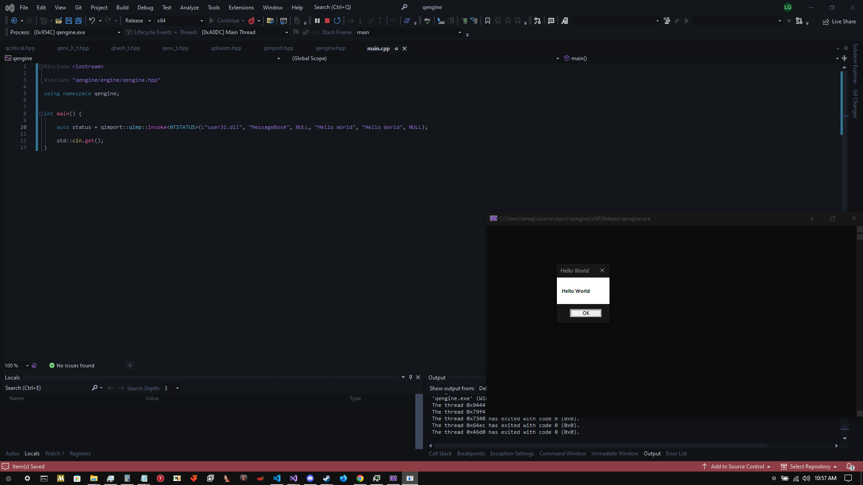This screenshot has width=863, height=485.
Task: Enable the Watch 1 panel tab
Action: click(54, 453)
